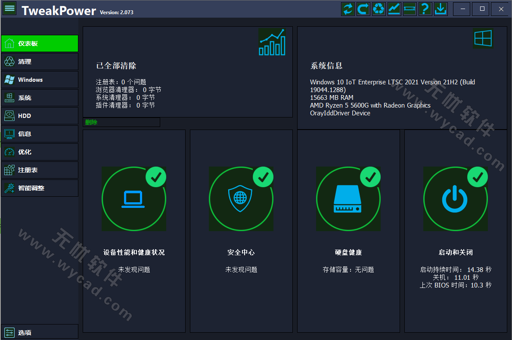The image size is (512, 340).
Task: Click the refresh sync toolbar icon
Action: (x=348, y=9)
